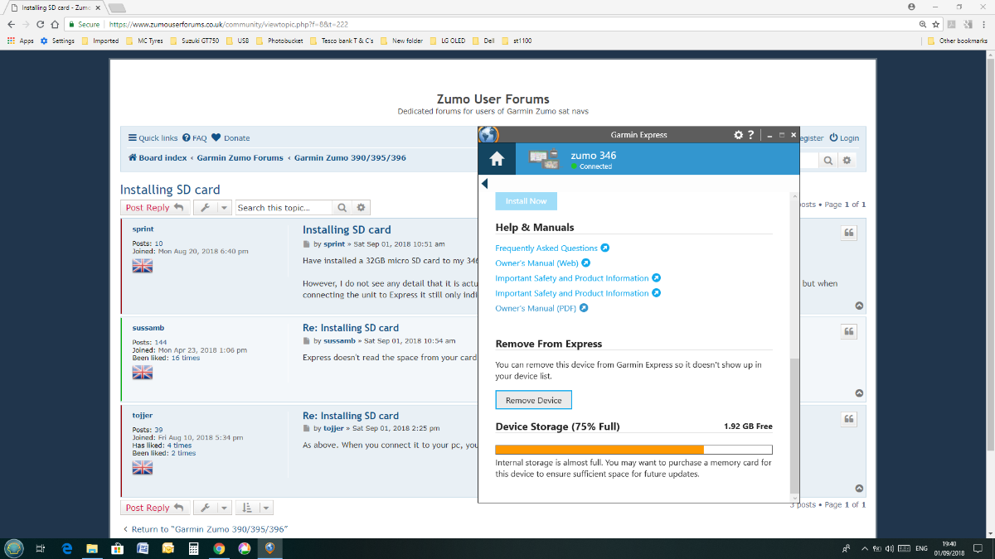Viewport: 995px width, 559px height.
Task: Open the Quick links menu
Action: pos(153,138)
